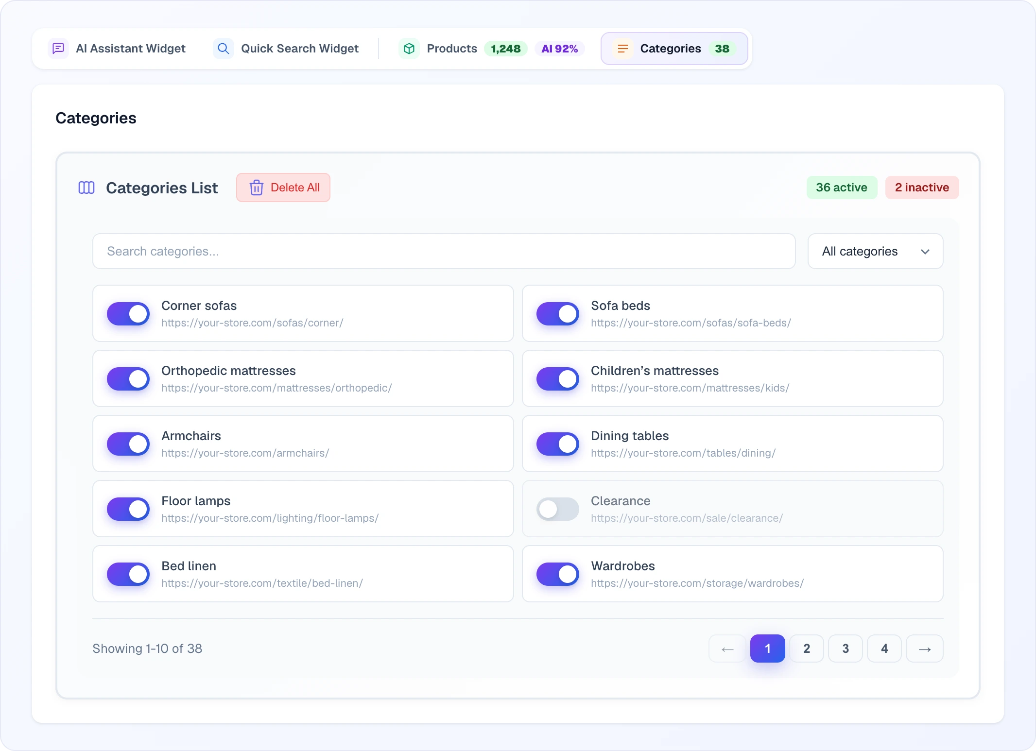The image size is (1036, 751).
Task: Switch off Children's mattresses toggle
Action: [x=558, y=379]
